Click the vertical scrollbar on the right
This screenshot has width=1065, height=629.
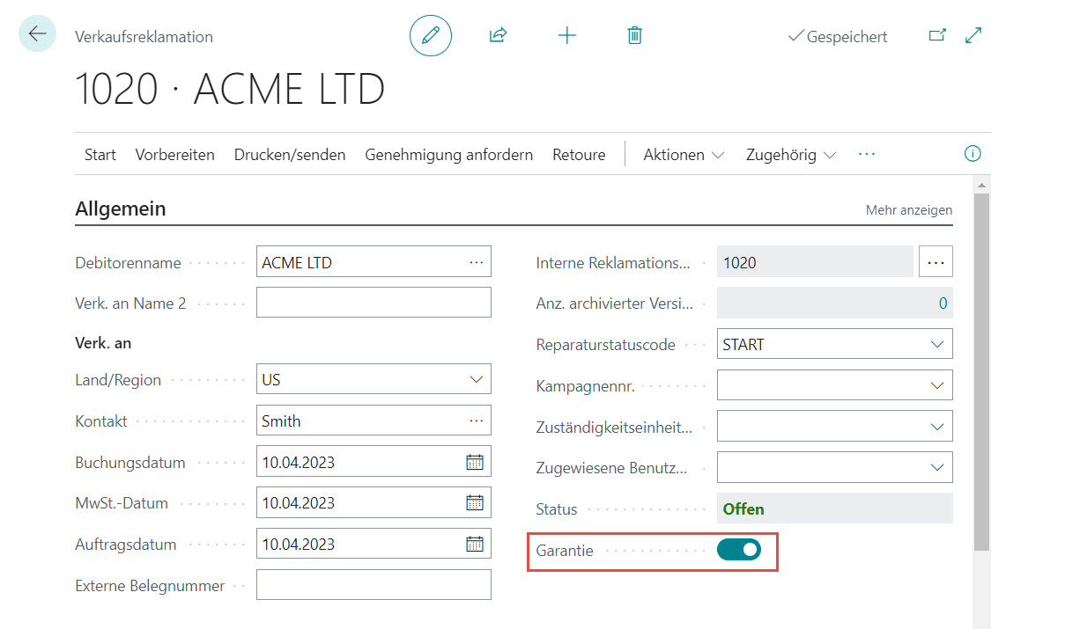tap(980, 369)
